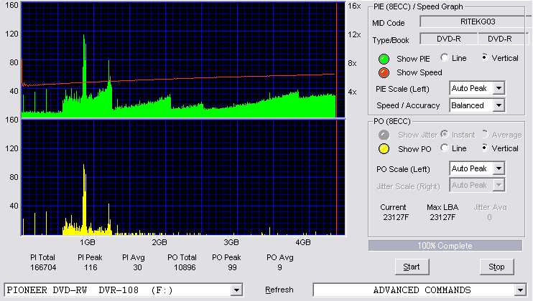Screen dimensions: 533x301
Task: Click the PI Avg value 30
Action: [x=137, y=267]
